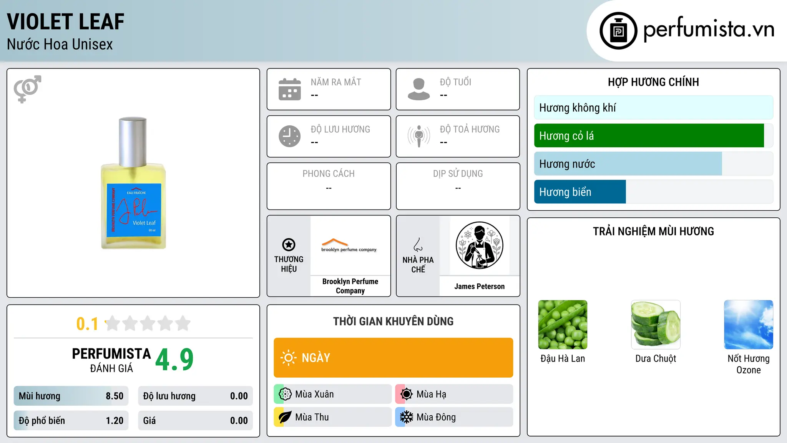The width and height of the screenshot is (787, 443).
Task: Select the Đậu Hà Lan note image
Action: coord(563,325)
